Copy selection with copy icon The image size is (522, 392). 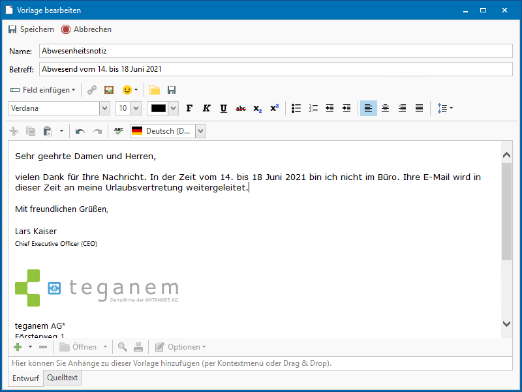pyautogui.click(x=31, y=131)
